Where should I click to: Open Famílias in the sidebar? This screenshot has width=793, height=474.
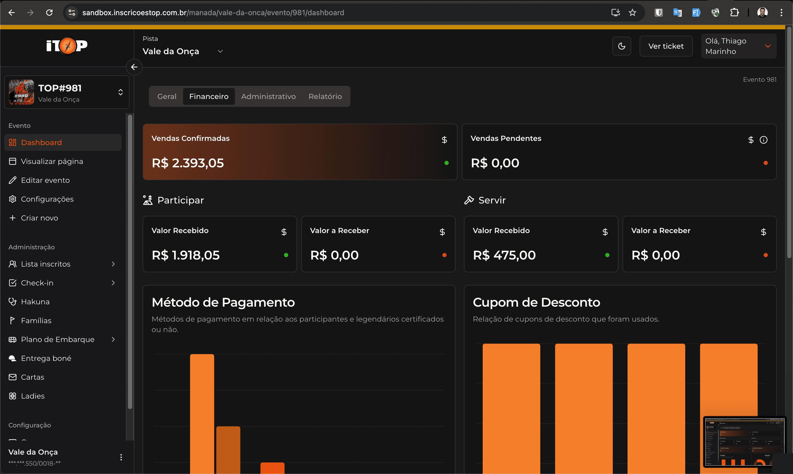tap(63, 320)
